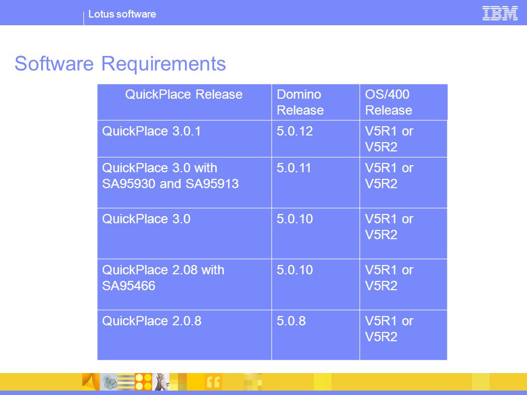Click the "OS/400 Release" column header
This screenshot has width=527, height=395.
403,102
